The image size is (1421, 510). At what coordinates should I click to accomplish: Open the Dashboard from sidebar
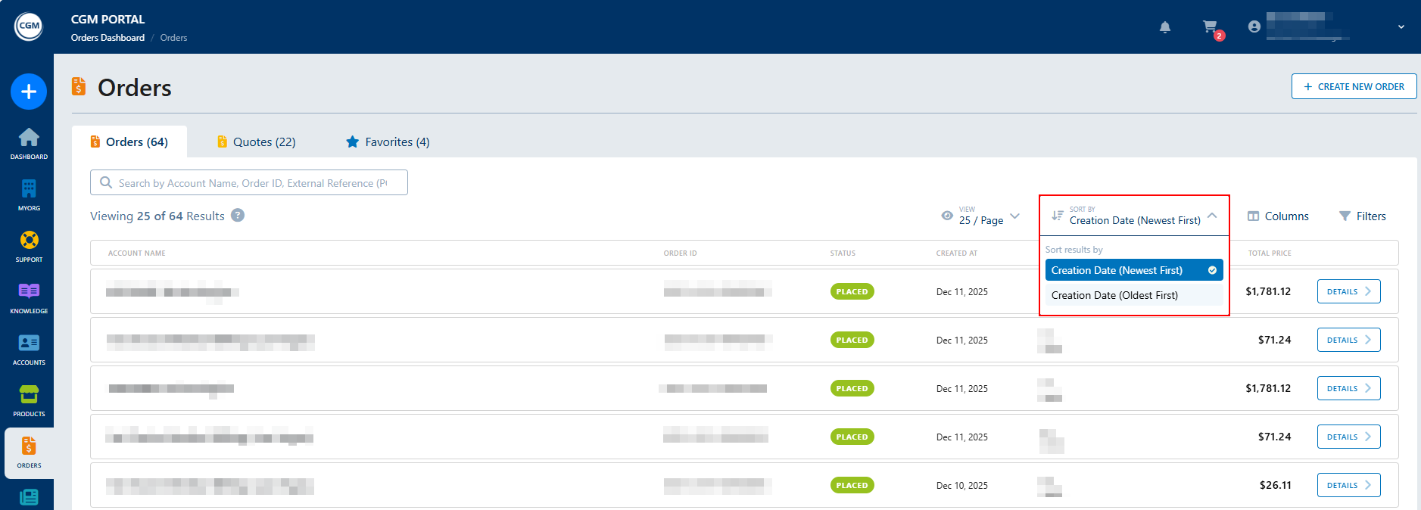pyautogui.click(x=29, y=142)
